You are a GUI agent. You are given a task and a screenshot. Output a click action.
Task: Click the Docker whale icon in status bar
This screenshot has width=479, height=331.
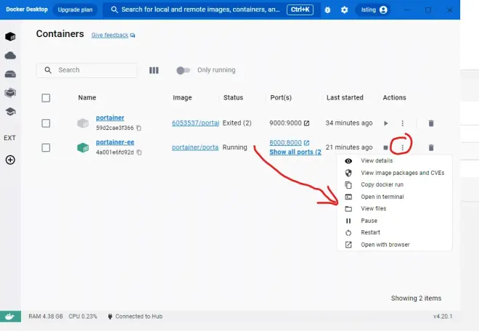pos(10,316)
